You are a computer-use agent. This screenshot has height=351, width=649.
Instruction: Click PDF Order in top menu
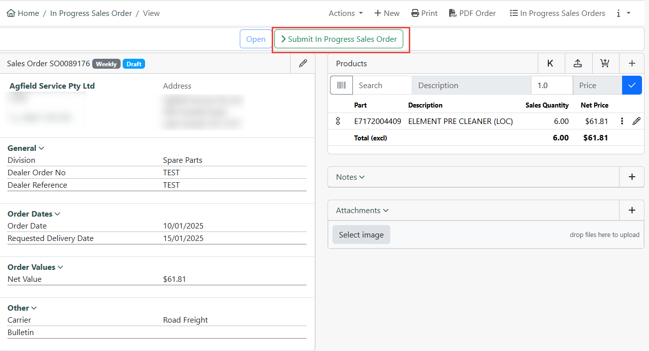pyautogui.click(x=472, y=13)
